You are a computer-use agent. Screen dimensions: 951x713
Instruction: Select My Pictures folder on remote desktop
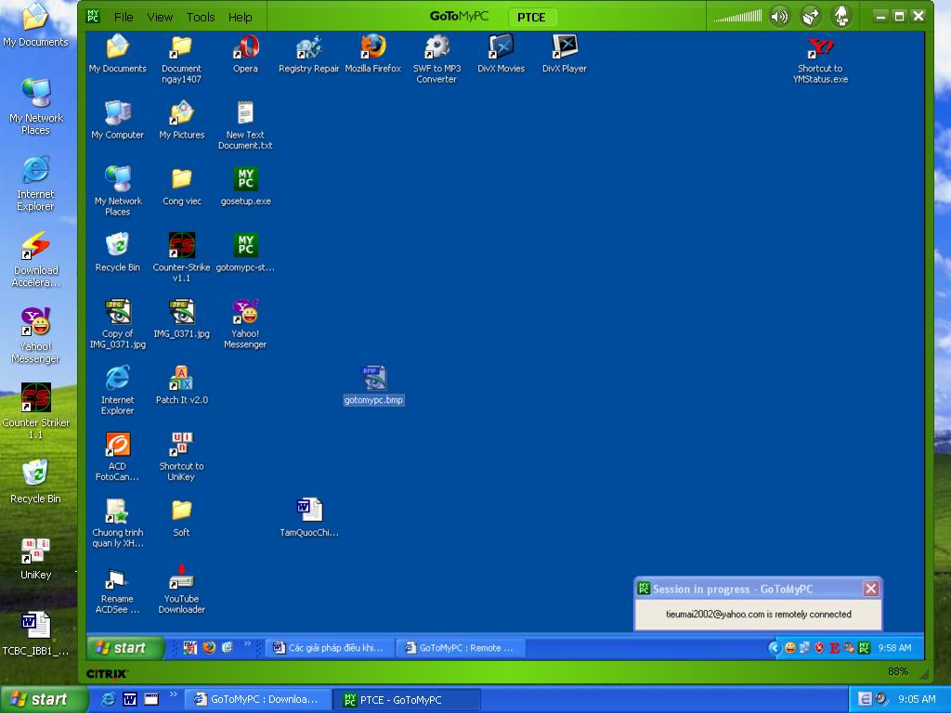coord(182,121)
